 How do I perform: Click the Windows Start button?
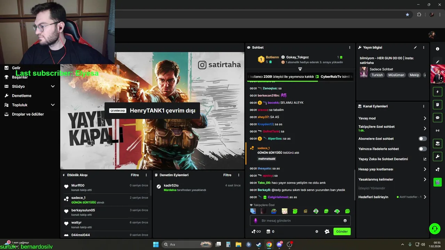pos(156,244)
